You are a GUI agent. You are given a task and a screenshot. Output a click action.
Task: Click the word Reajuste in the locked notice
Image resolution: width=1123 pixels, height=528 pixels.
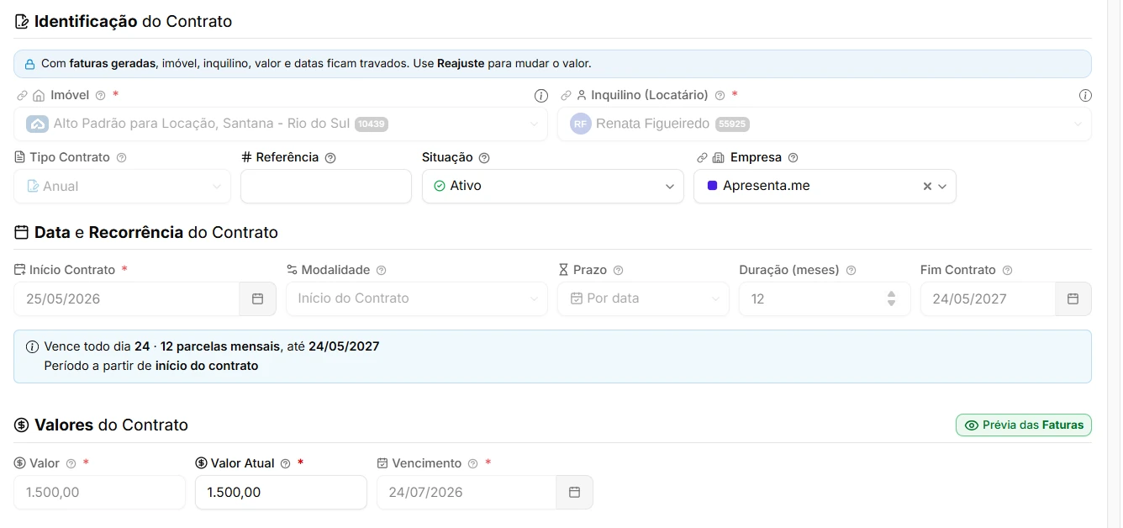pos(461,64)
